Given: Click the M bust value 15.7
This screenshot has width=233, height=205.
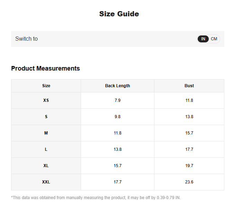Looking at the screenshot, I should tap(189, 133).
